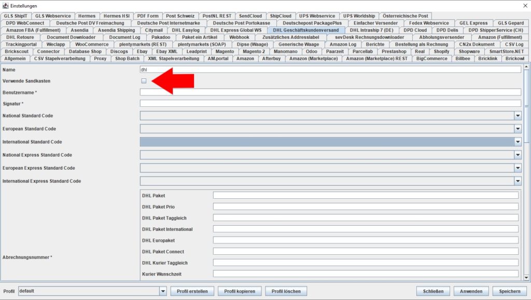This screenshot has height=300, width=531.
Task: Open the Proxy tab
Action: tap(100, 59)
